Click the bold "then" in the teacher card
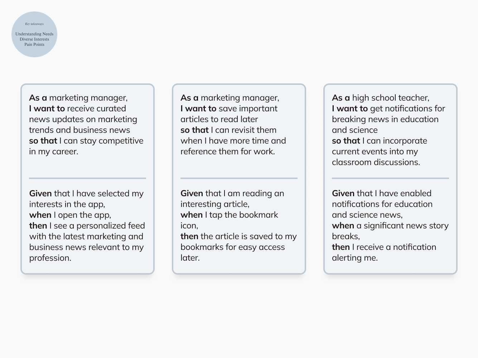Screen dimensions: 478x358 341,247
